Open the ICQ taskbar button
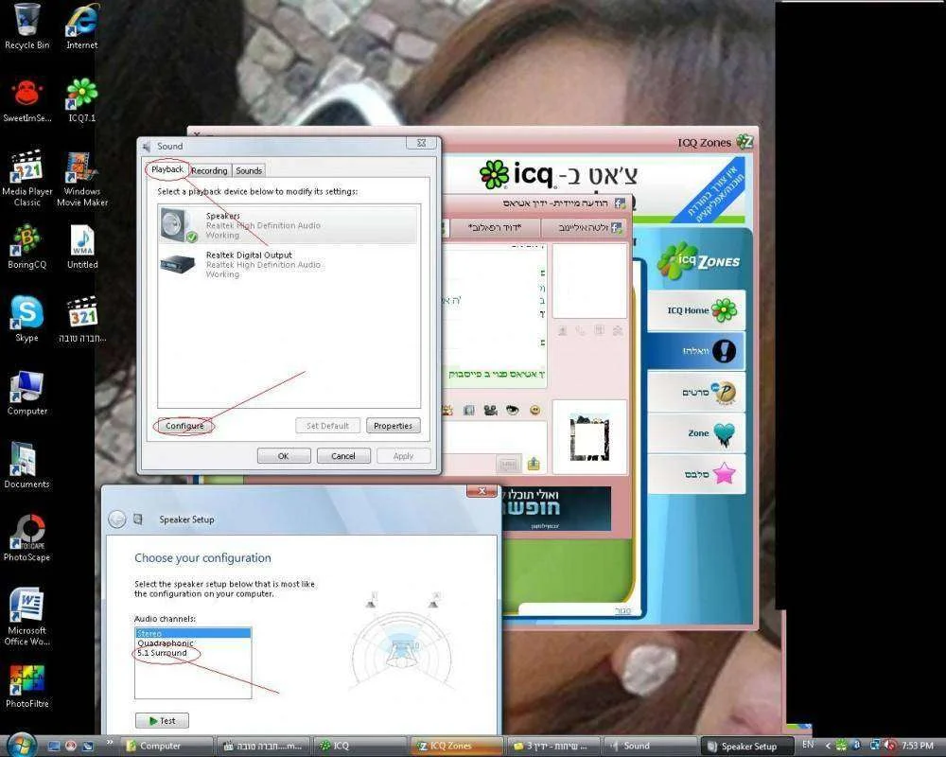The width and height of the screenshot is (946, 757). tap(360, 746)
